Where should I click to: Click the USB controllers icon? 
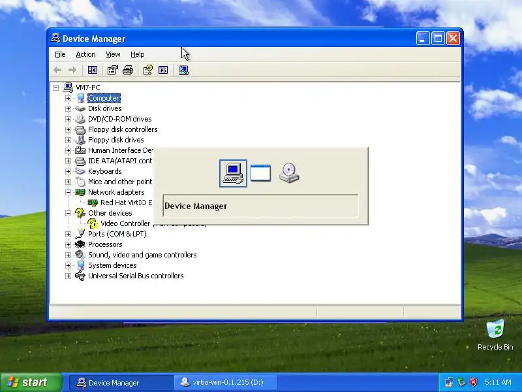80,276
